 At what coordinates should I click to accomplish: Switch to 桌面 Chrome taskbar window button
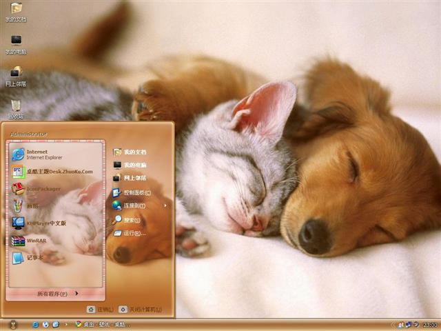coord(103,325)
